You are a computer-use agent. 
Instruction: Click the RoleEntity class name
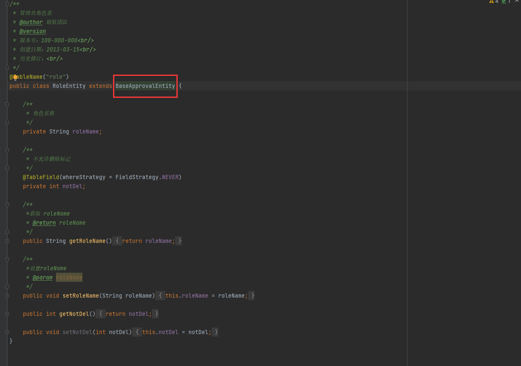pos(69,86)
